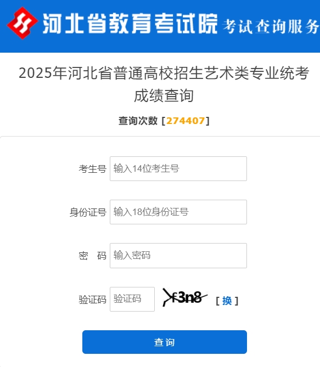Screen dimensions: 320x367
Task: Click the 河北省教育考试院 header title
Action: (130, 24)
